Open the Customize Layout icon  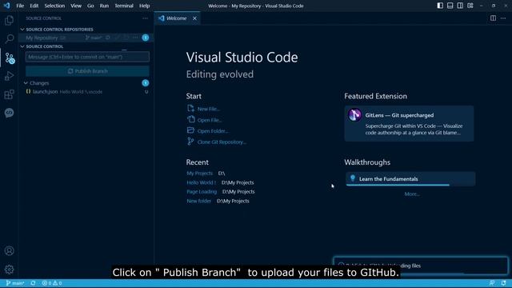(x=470, y=6)
